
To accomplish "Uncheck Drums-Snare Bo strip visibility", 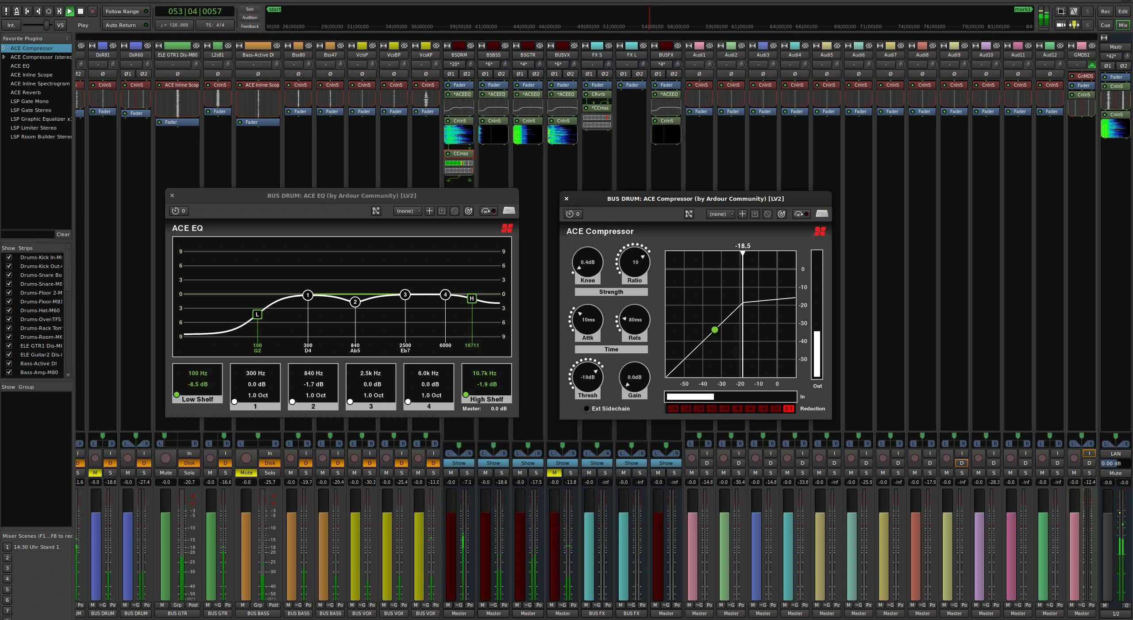I will 9,275.
